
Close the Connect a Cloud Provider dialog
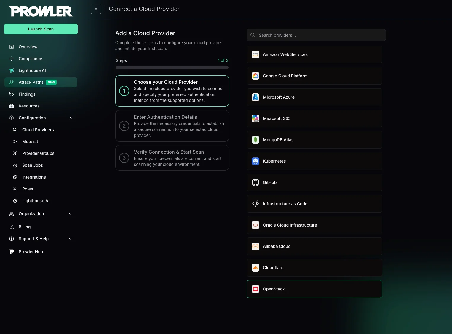[96, 9]
